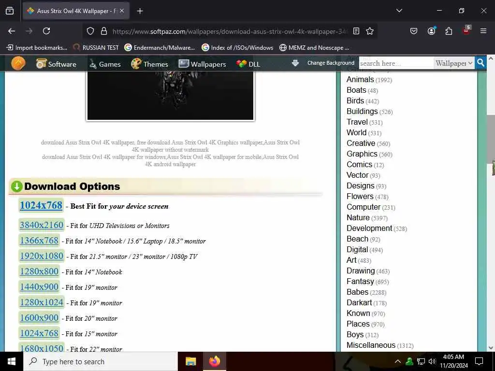Click page vertical scrollbar thumb
The height and width of the screenshot is (371, 495).
click(491, 139)
